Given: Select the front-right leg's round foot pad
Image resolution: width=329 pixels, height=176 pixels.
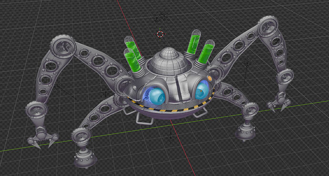Looking at the screenshot, I should pyautogui.click(x=245, y=132).
